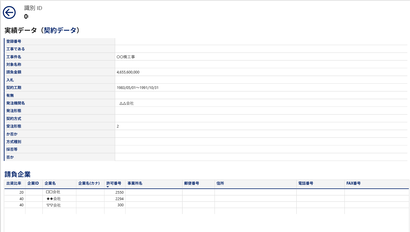Select the ◆◆会社 company row
This screenshot has height=232, width=410.
[54, 199]
